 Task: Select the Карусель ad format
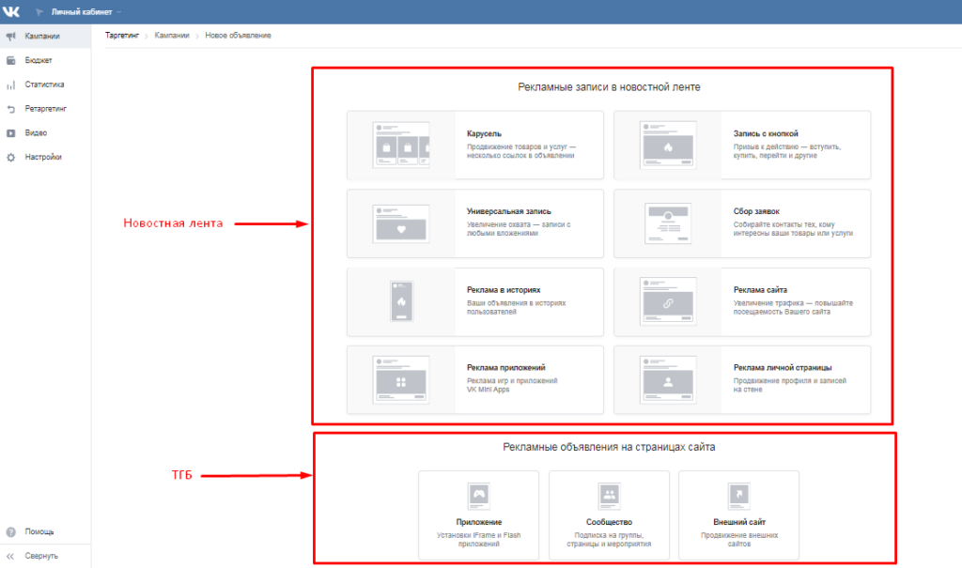tap(474, 145)
